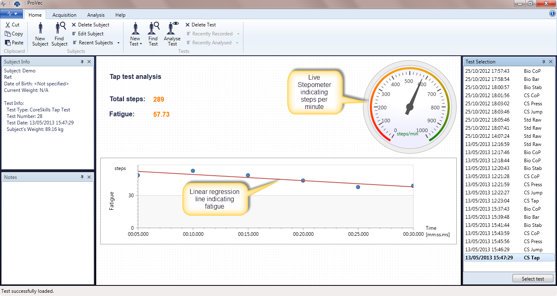Click the data point at 00:10.000
557x296 pixels.
pos(193,171)
